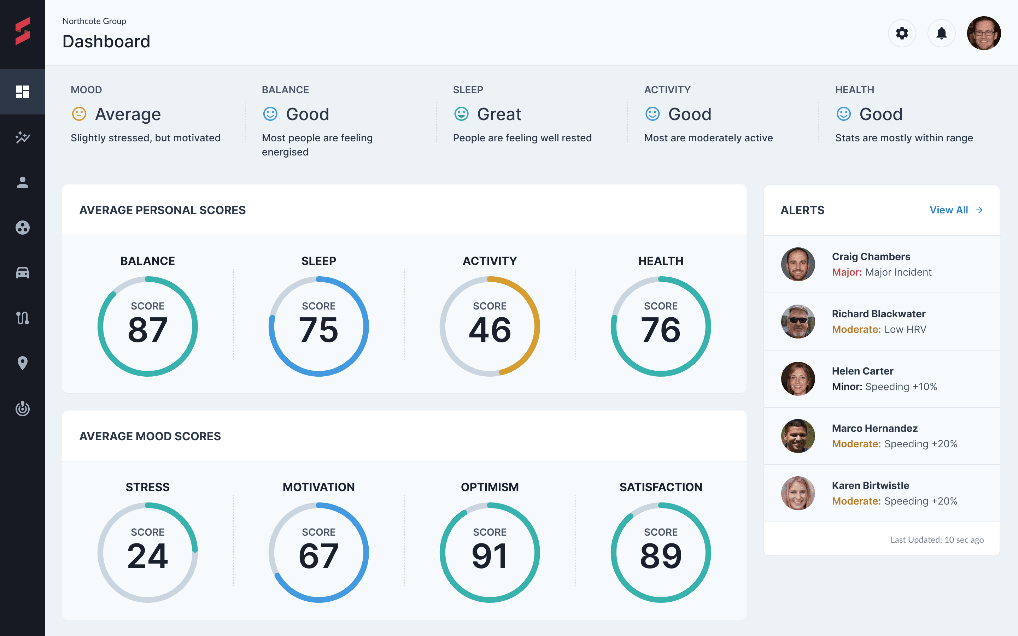This screenshot has height=636, width=1018.
Task: Click the Dashboard page title
Action: tap(106, 41)
